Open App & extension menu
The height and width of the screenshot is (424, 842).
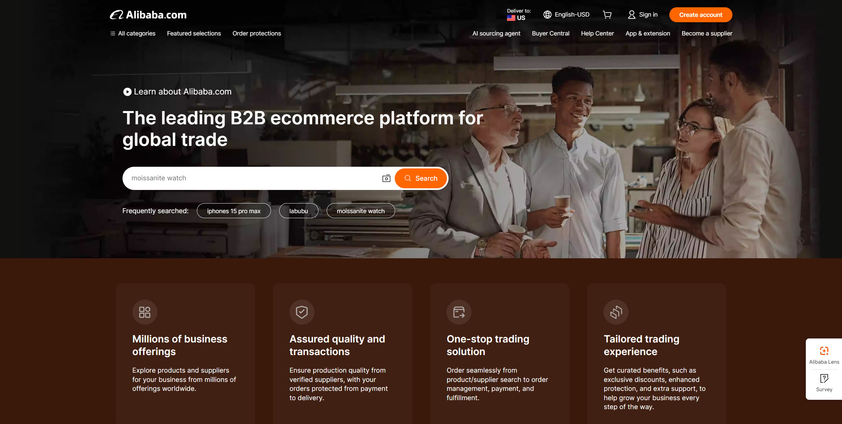(x=648, y=33)
